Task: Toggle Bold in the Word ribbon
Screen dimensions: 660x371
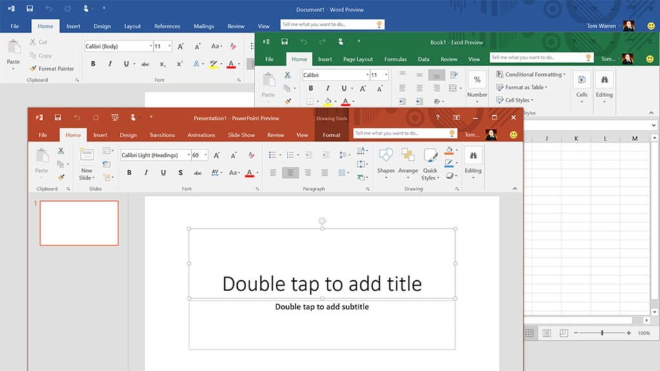Action: tap(93, 64)
